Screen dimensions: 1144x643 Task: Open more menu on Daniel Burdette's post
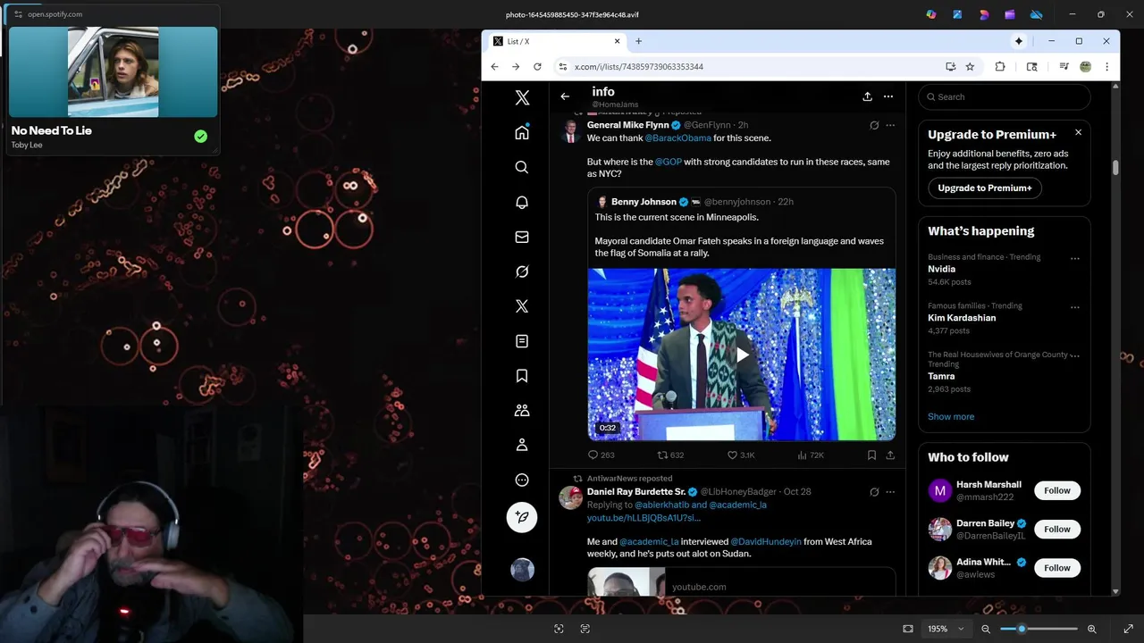(890, 492)
